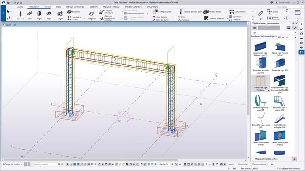Image resolution: width=305 pixels, height=171 pixels.
Task: Select the Panel wall tool
Action: click(39, 15)
